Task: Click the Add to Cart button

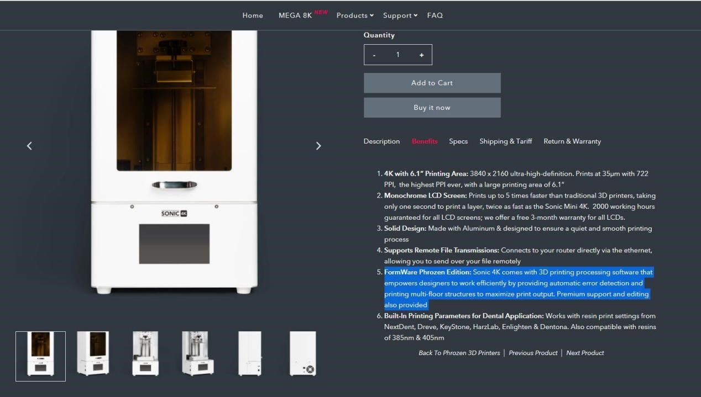Action: point(432,83)
